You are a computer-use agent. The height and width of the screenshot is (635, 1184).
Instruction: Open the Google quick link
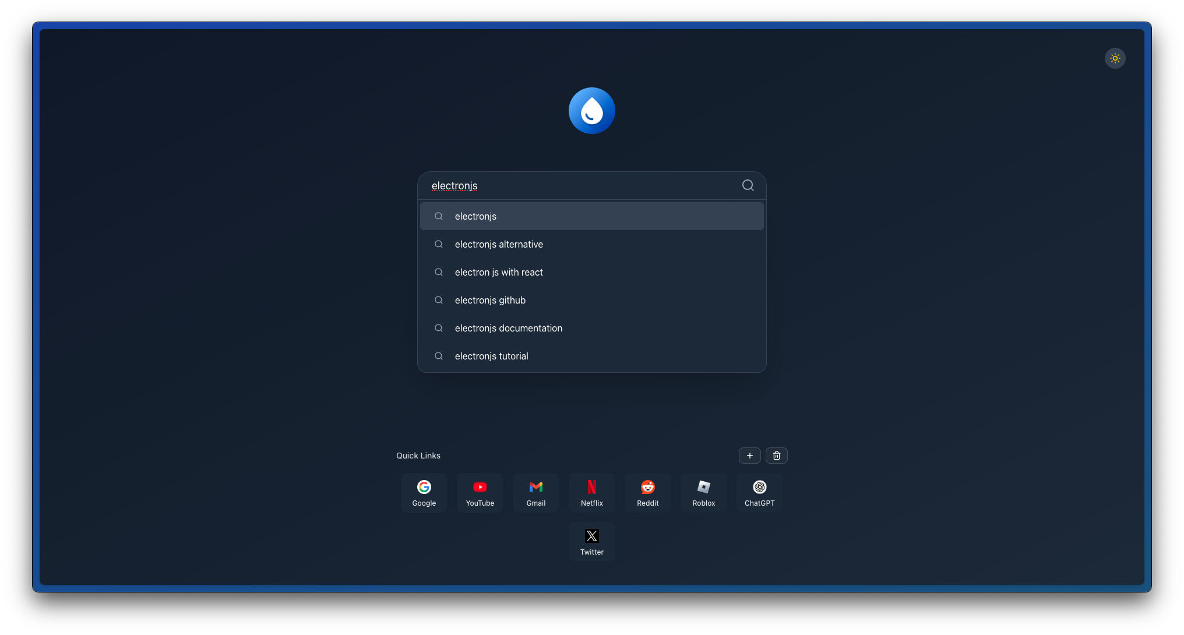click(x=424, y=493)
